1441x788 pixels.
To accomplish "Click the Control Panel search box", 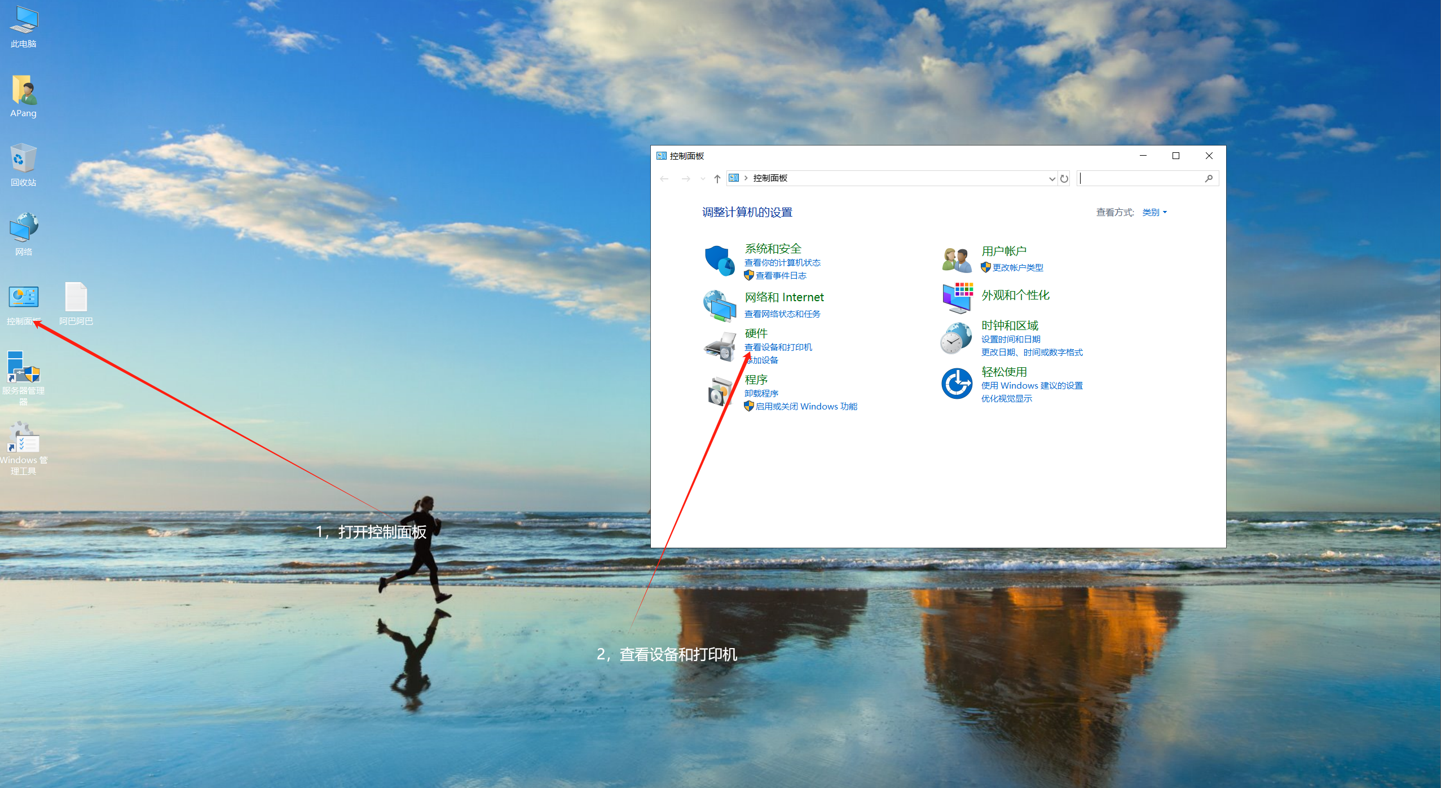I will pos(1140,179).
